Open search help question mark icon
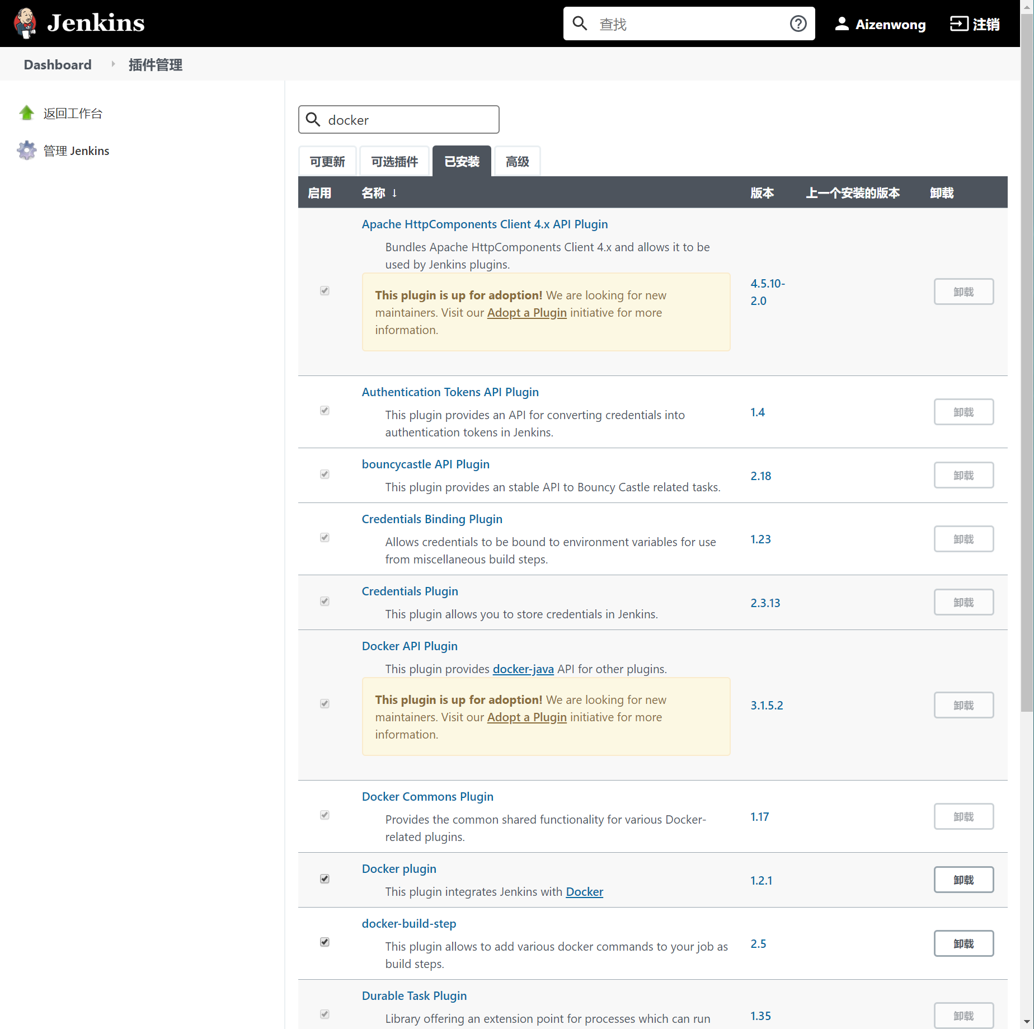 (798, 24)
